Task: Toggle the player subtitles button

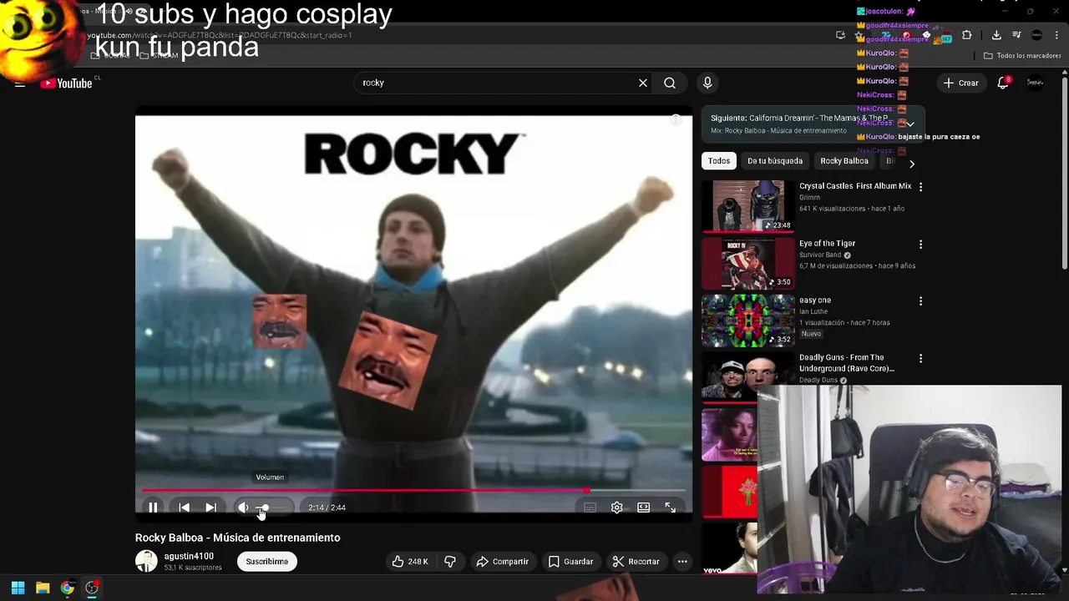Action: tap(590, 508)
